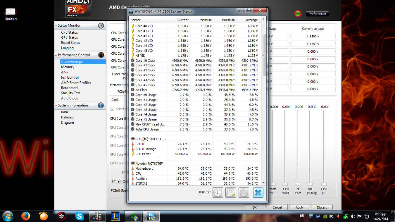This screenshot has width=395, height=222.
Task: Click the green status indicator beside Preferences
Action: tap(298, 13)
